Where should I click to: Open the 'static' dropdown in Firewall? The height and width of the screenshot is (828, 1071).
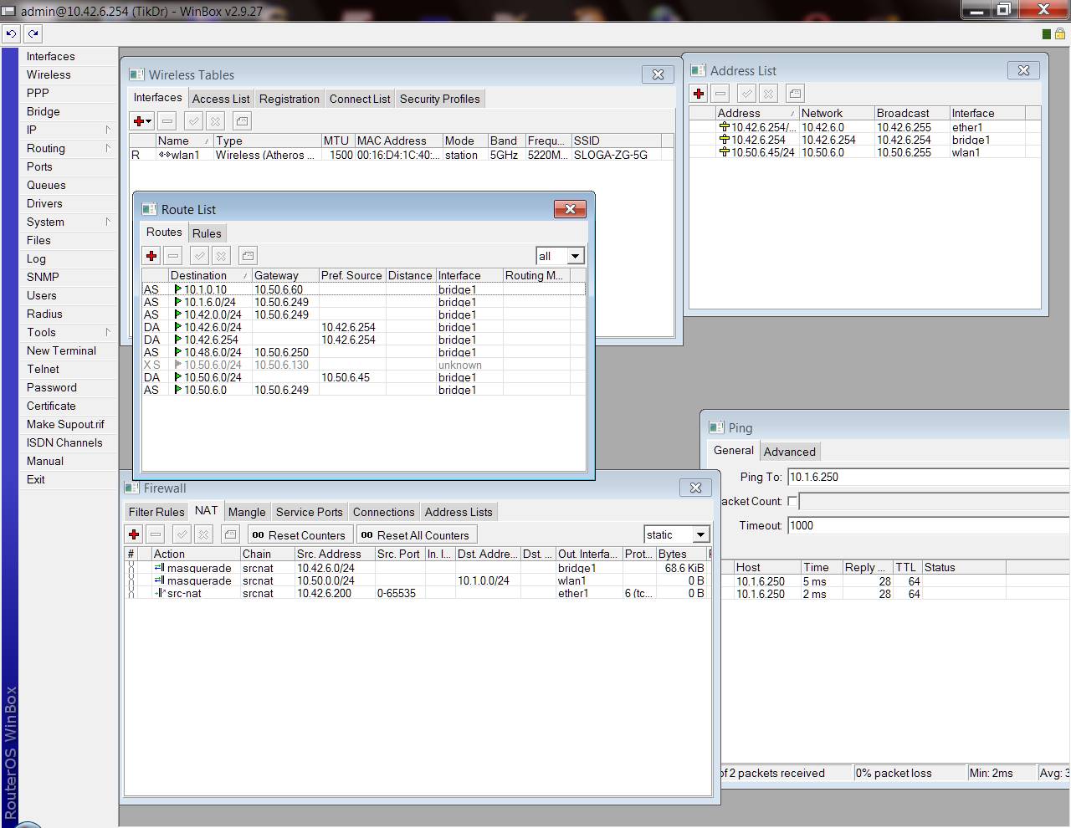pos(700,534)
